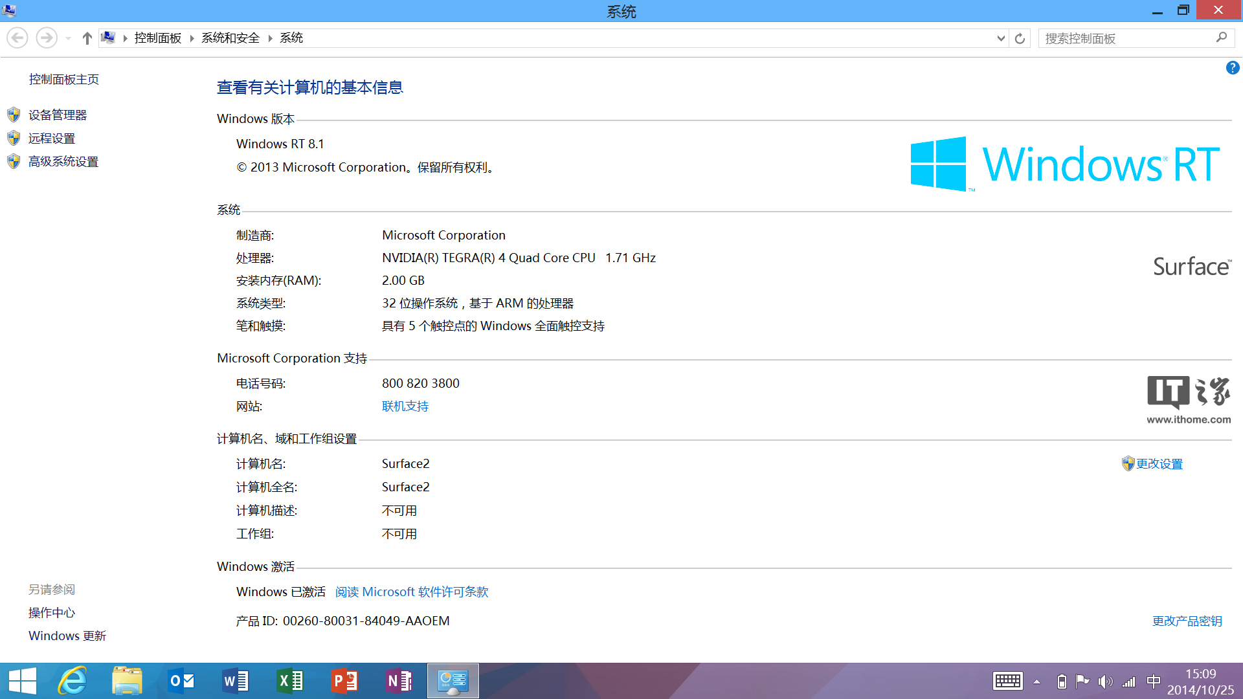1243x699 pixels.
Task: Click the installed RAM value 2.00 GB
Action: [x=403, y=280]
